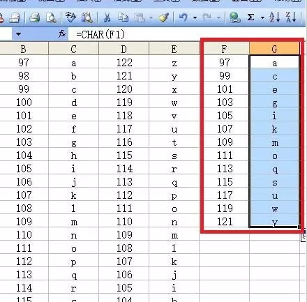Image resolution: width=307 pixels, height=302 pixels.
Task: Click the Print icon in toolbar
Action: click(35, 17)
